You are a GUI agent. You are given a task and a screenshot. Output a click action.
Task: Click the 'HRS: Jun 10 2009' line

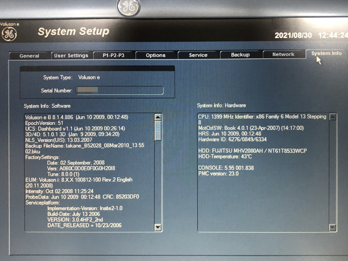[229, 134]
